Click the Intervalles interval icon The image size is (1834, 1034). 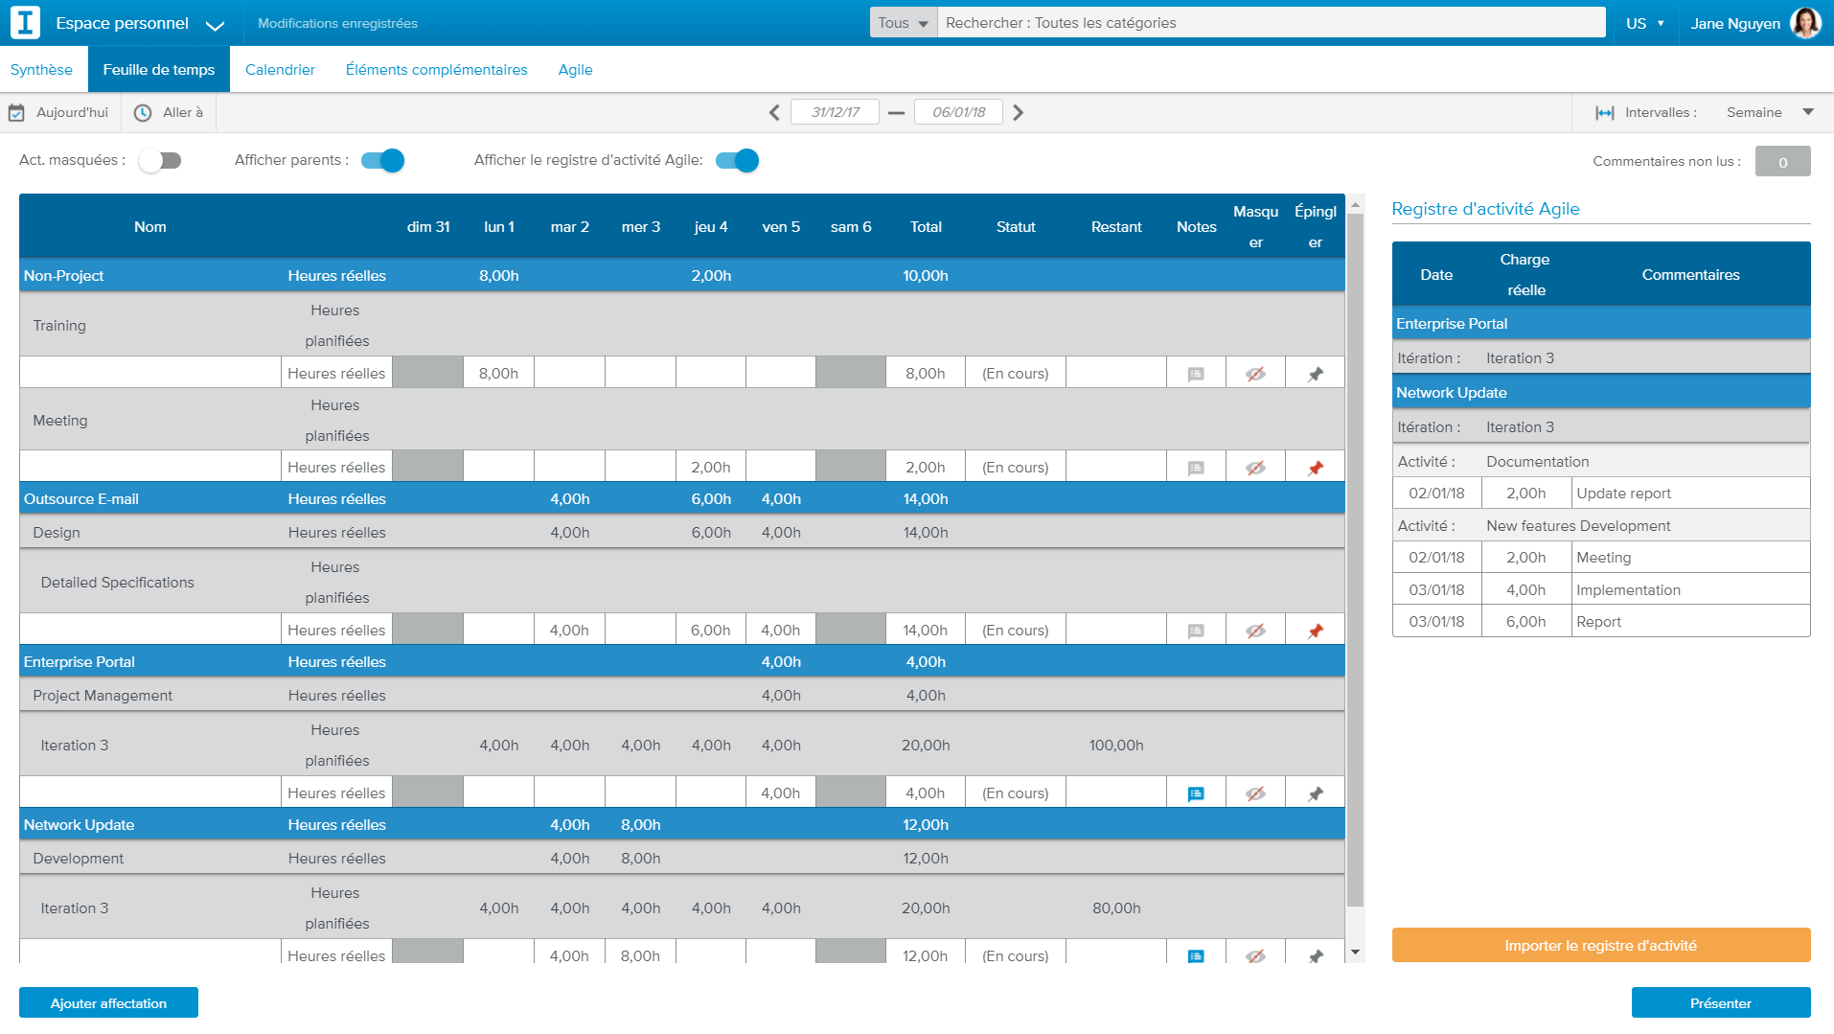point(1604,112)
